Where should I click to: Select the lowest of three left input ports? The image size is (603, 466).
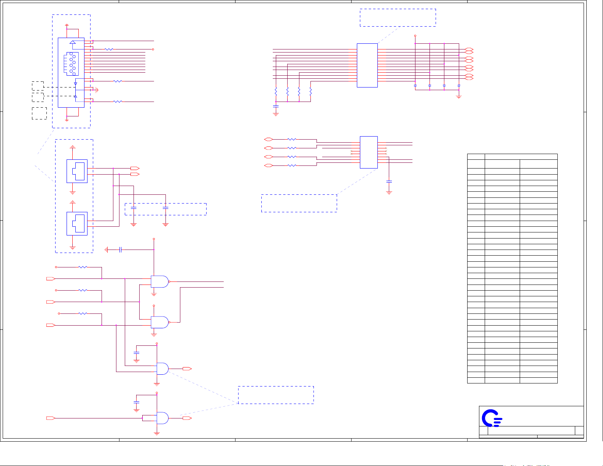[x=51, y=325]
